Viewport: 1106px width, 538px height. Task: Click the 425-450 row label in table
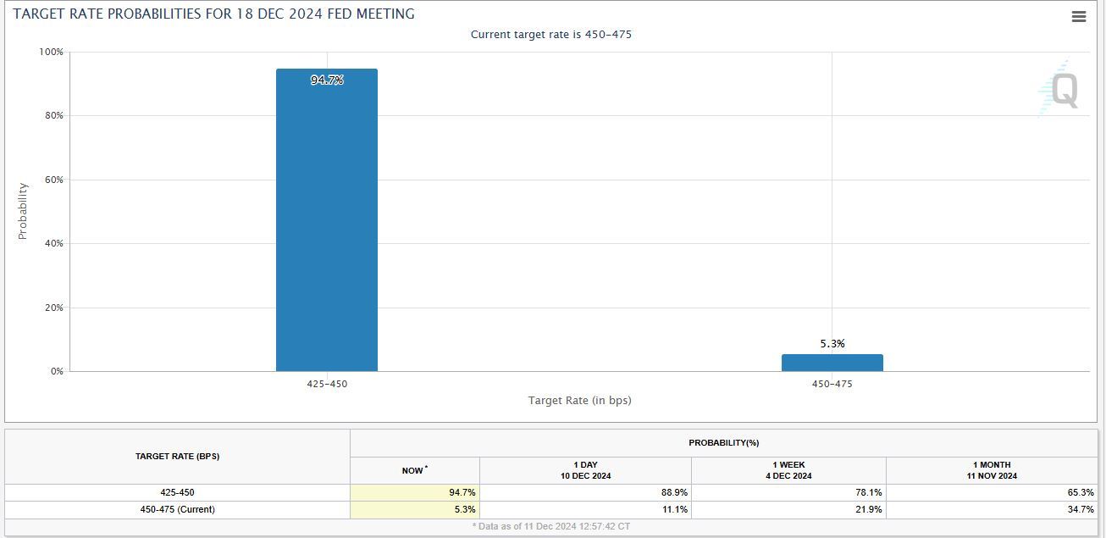coord(177,492)
